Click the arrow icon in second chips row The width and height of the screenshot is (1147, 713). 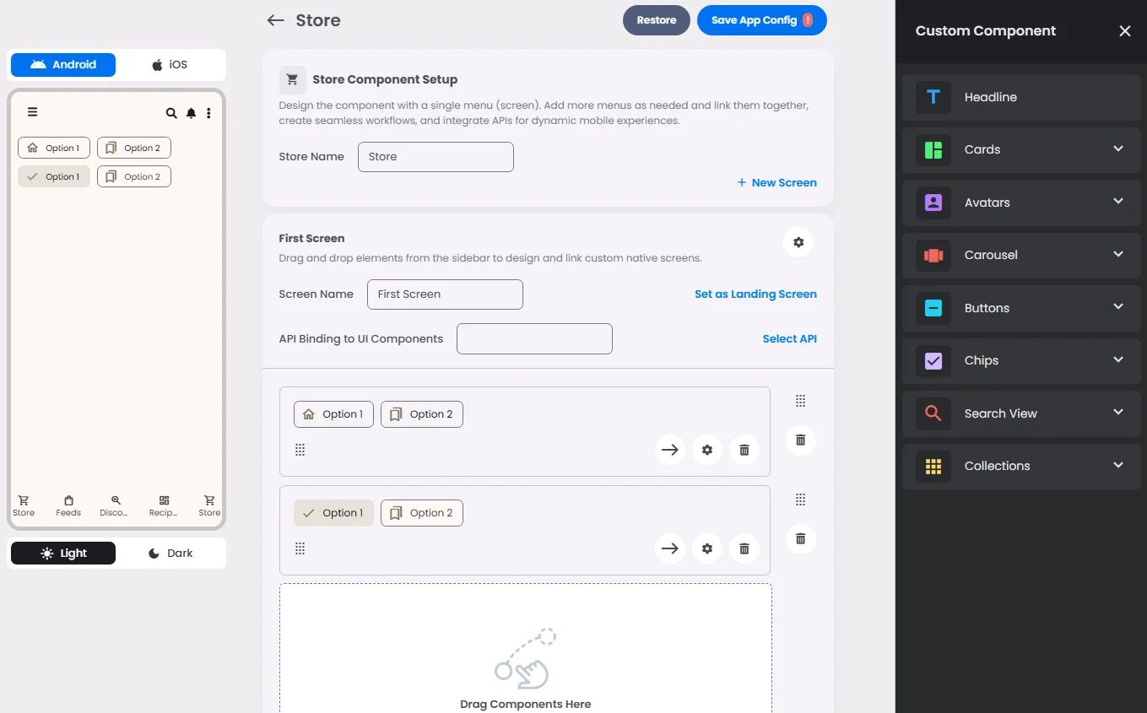(670, 548)
